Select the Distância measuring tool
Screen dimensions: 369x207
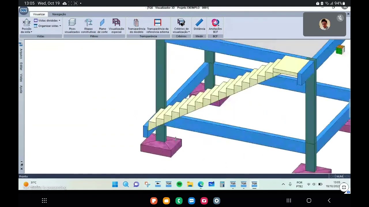pos(199,25)
